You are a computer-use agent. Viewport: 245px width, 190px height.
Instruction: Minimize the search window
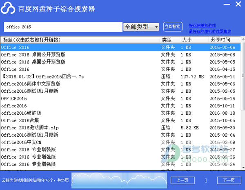(227, 4)
